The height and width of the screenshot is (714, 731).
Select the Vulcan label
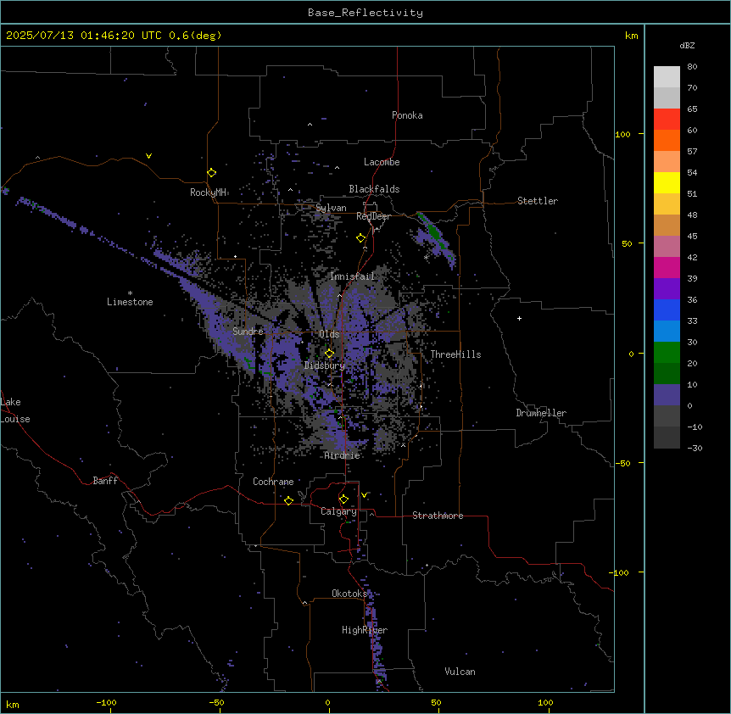click(460, 672)
